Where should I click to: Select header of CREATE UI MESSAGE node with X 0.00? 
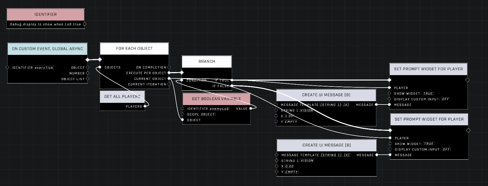(x=327, y=145)
